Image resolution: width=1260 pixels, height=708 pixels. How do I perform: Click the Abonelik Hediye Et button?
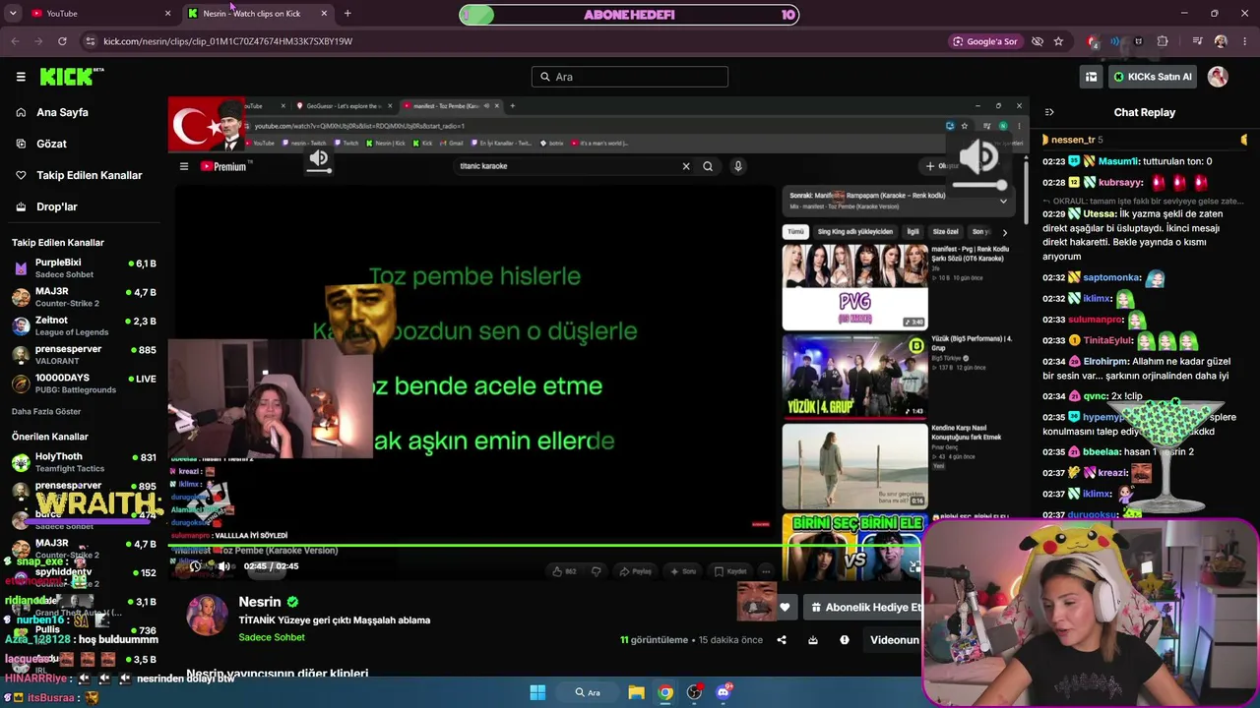point(863,608)
